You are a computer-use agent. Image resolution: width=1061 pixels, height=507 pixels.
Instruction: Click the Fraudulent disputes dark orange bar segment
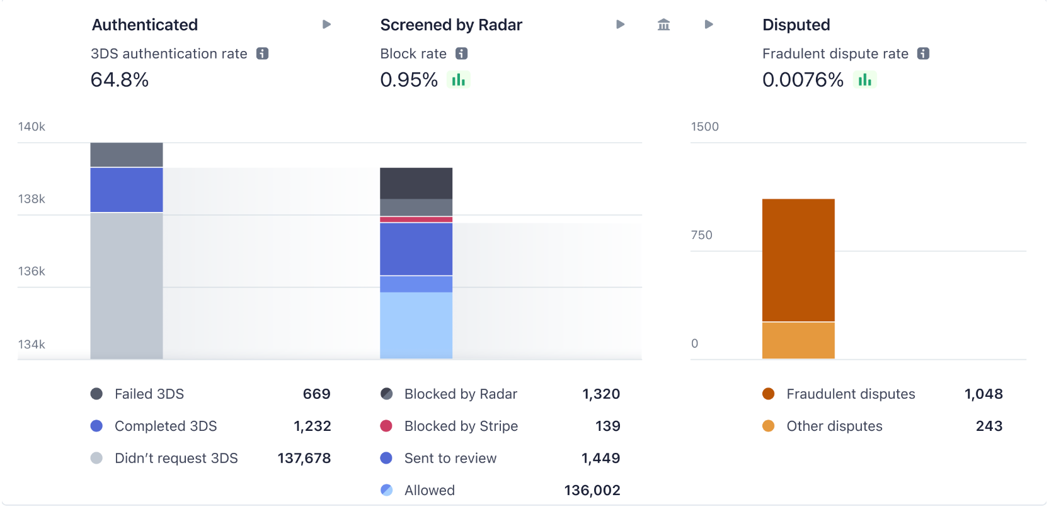point(798,260)
